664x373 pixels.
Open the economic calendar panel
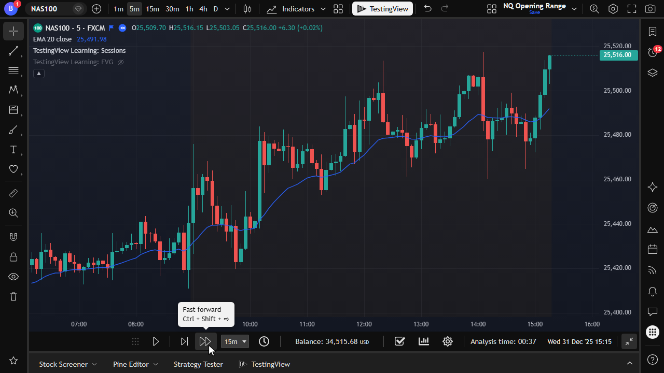[x=653, y=250]
